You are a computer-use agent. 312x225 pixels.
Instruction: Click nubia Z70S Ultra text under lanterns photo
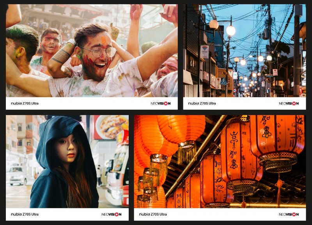coord(153,214)
